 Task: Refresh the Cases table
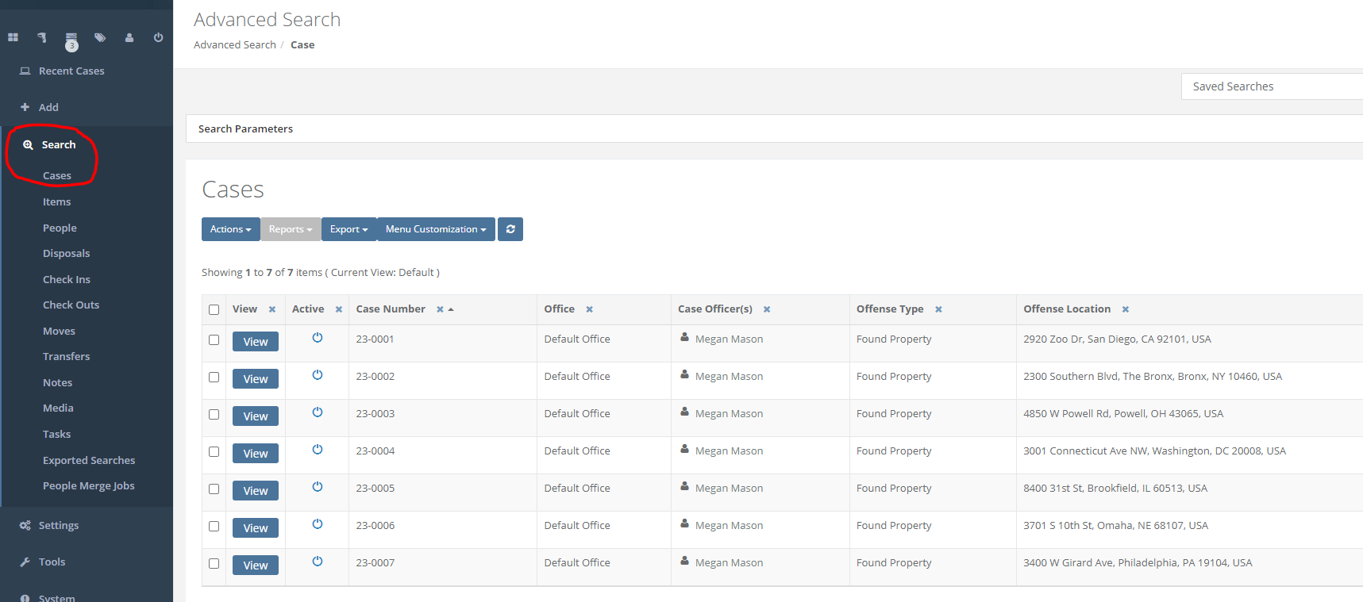point(510,229)
